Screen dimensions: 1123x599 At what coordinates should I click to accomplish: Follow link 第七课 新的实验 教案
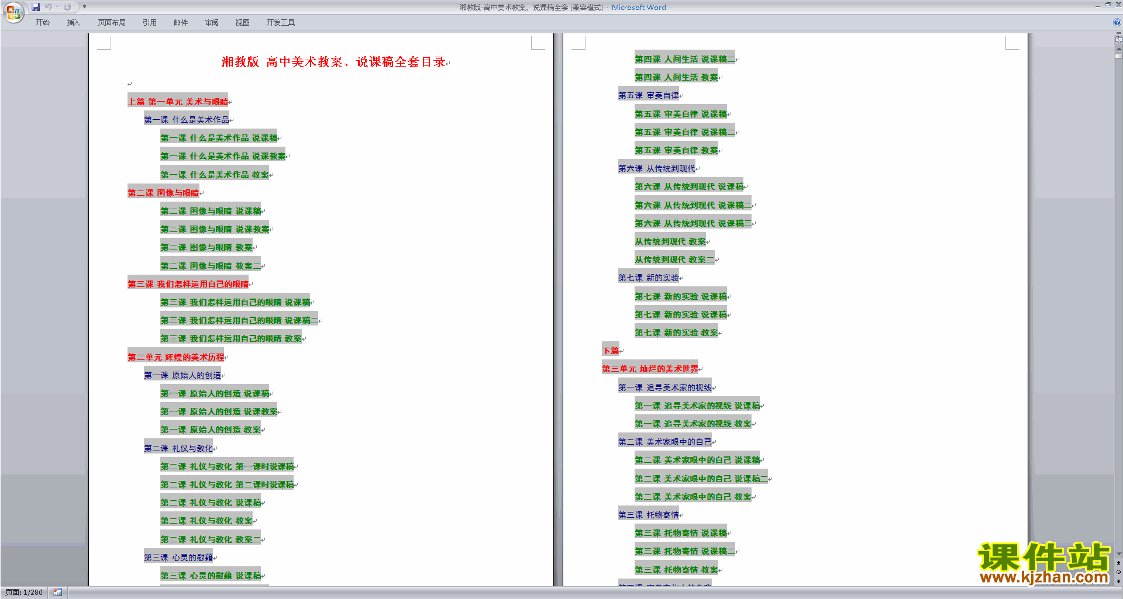[677, 333]
